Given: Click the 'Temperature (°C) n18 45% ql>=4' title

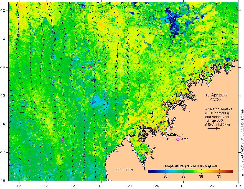Looking at the screenshot, I should tap(190, 166).
